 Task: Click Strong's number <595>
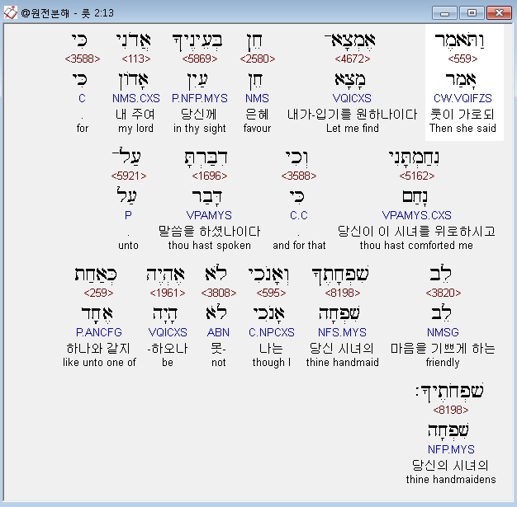[271, 293]
